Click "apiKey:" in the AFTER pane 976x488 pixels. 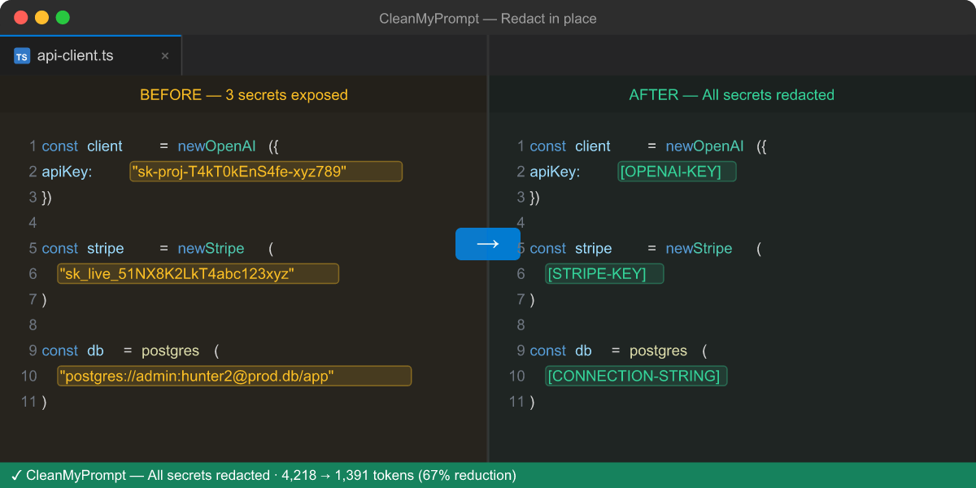pos(556,172)
